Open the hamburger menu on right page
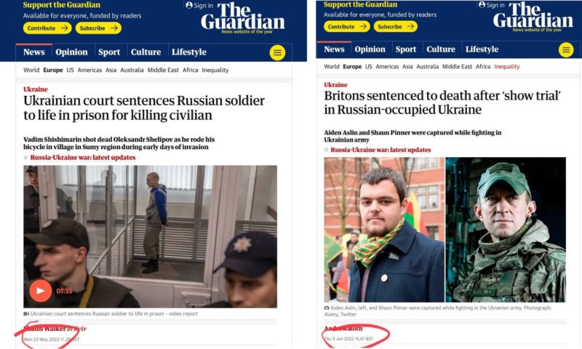Viewport: 582px width, 349px height. (566, 49)
